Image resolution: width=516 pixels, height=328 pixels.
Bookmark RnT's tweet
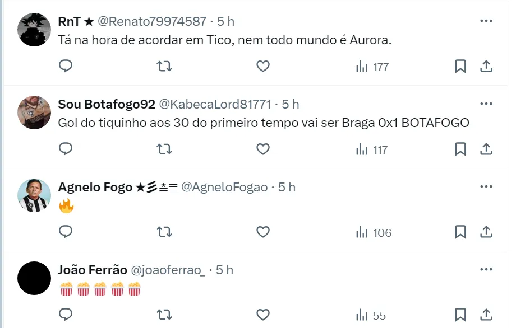click(x=460, y=67)
